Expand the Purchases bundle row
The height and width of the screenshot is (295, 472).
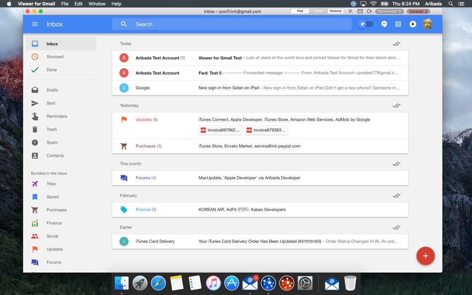click(260, 146)
